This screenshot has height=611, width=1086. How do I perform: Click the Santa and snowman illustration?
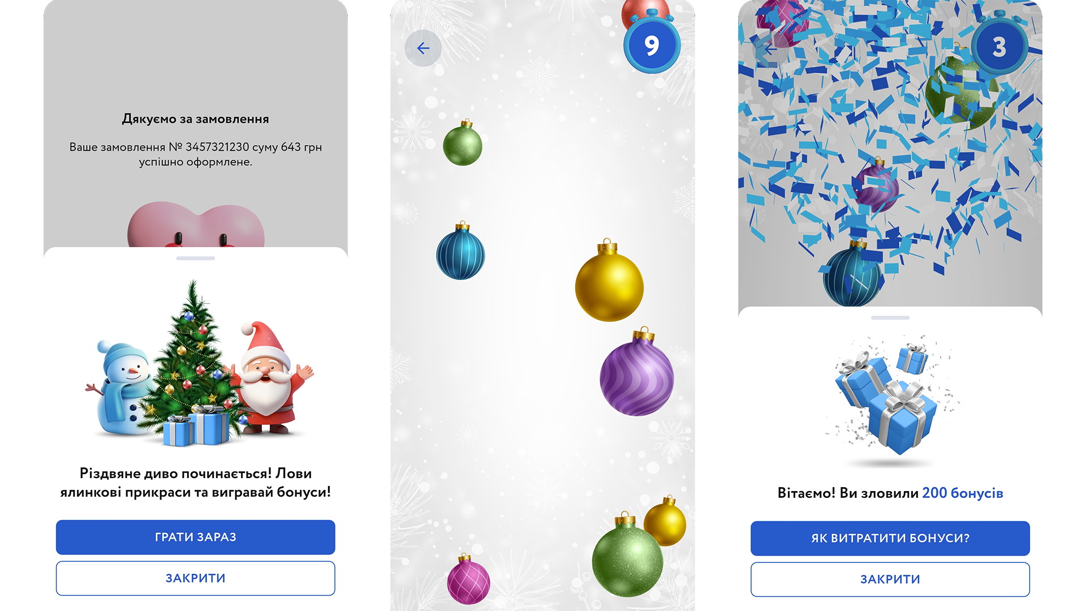coord(199,364)
